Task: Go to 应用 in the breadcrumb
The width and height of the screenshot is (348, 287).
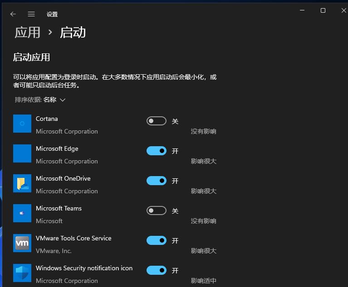Action: [x=27, y=33]
